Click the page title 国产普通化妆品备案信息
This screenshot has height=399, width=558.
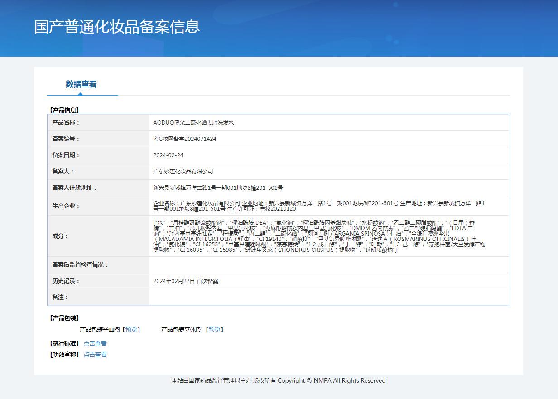click(x=117, y=26)
